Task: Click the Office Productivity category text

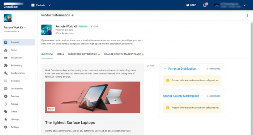Action: click(65, 33)
